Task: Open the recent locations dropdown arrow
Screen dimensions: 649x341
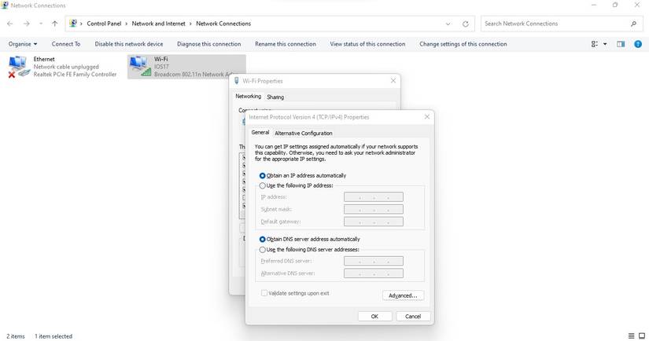Action: click(41, 24)
